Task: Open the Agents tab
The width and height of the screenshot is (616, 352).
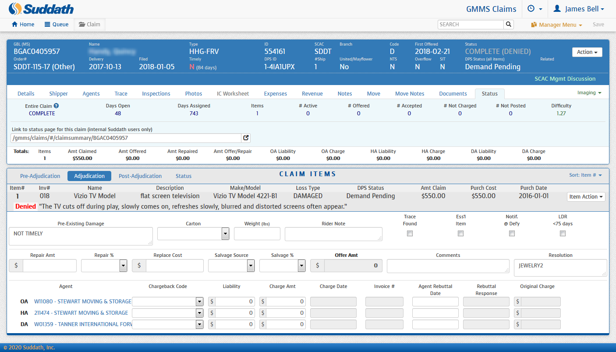Action: 91,93
